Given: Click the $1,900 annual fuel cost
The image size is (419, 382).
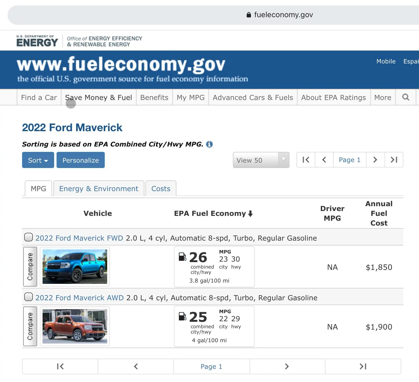Looking at the screenshot, I should (x=379, y=327).
